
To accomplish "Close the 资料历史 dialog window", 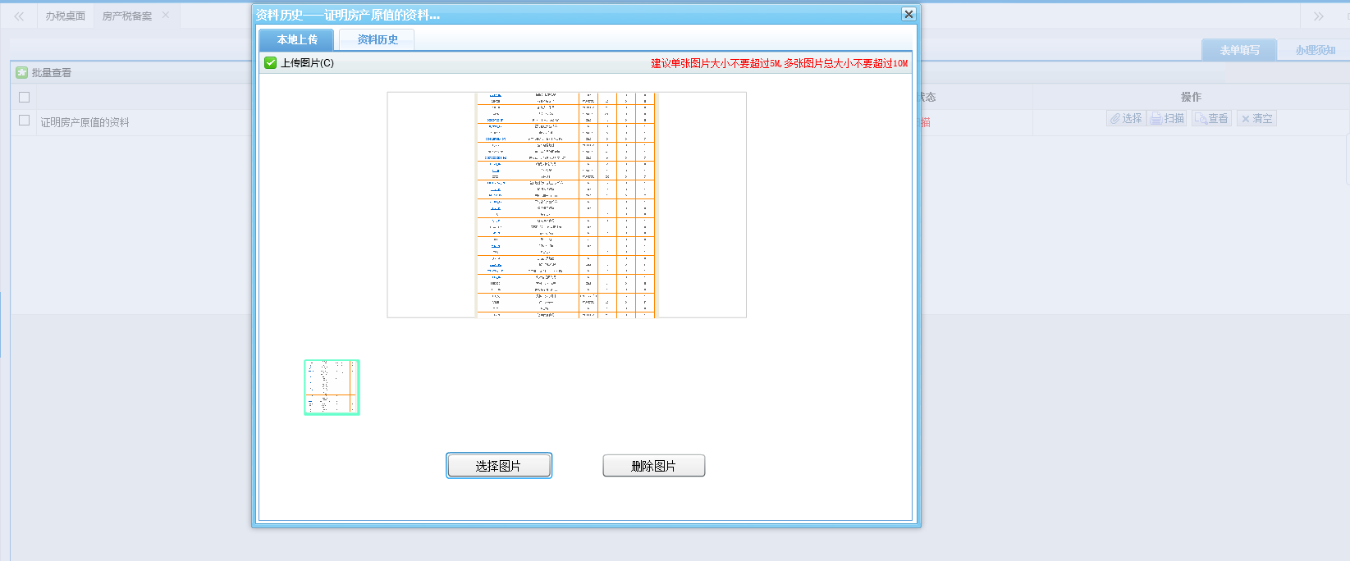I will (908, 14).
